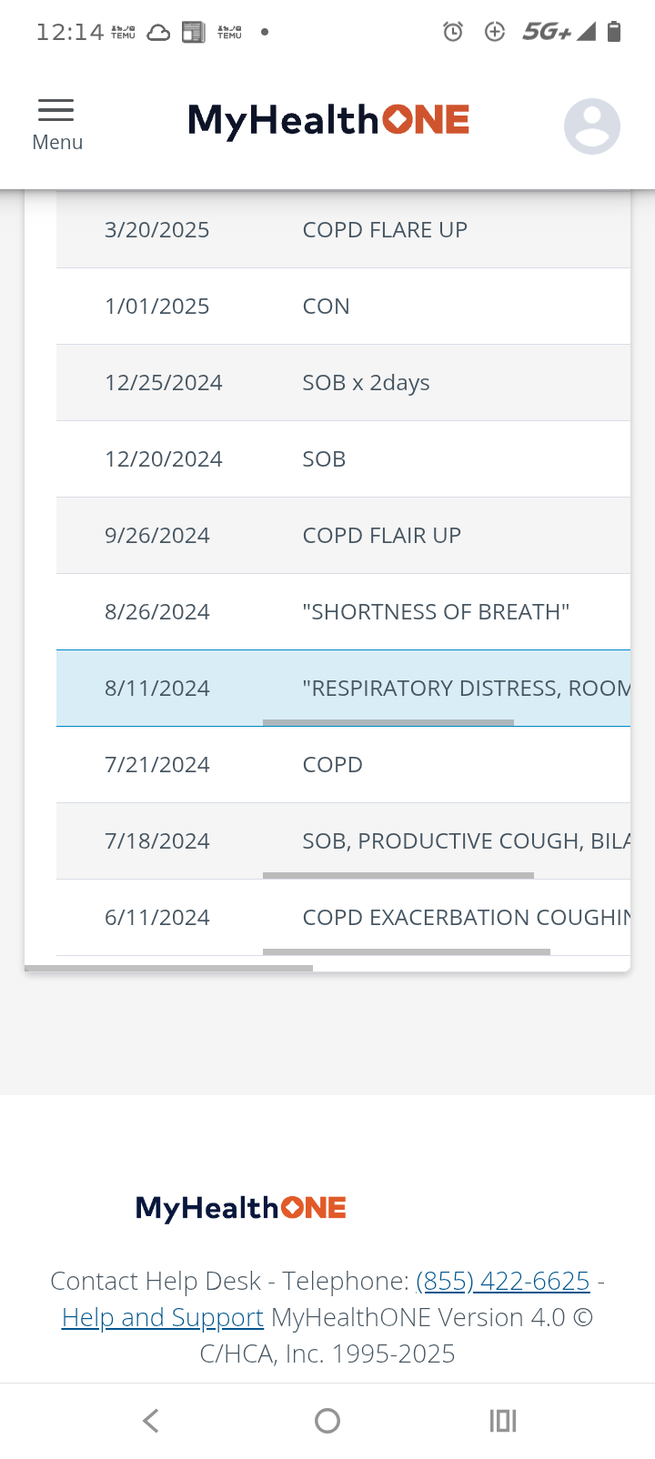This screenshot has width=655, height=1459.
Task: Tap the MyHealthONE header logo
Action: (328, 121)
